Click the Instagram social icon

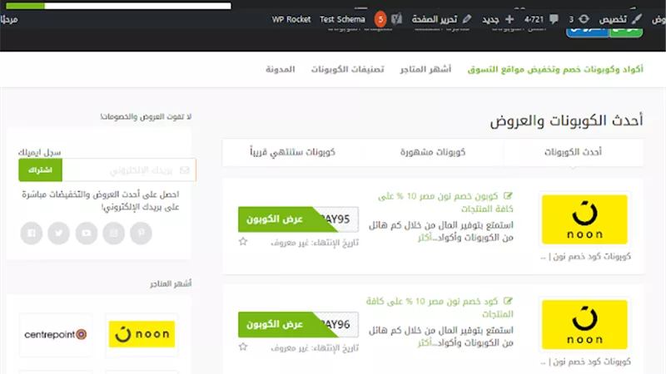(114, 233)
